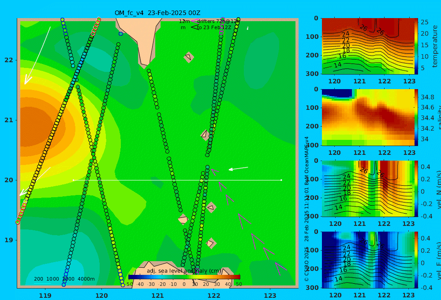
Task: Click the 0.4 tick on vel. E colorbar
Action: pos(425,238)
